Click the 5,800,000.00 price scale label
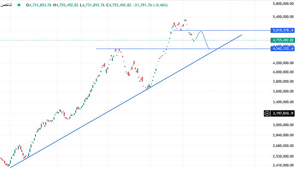 (283, 3)
